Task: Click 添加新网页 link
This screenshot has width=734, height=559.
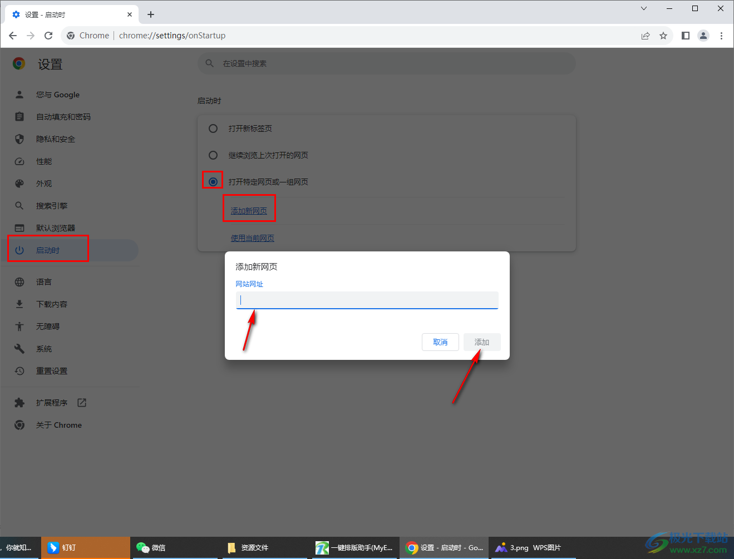Action: pos(249,211)
